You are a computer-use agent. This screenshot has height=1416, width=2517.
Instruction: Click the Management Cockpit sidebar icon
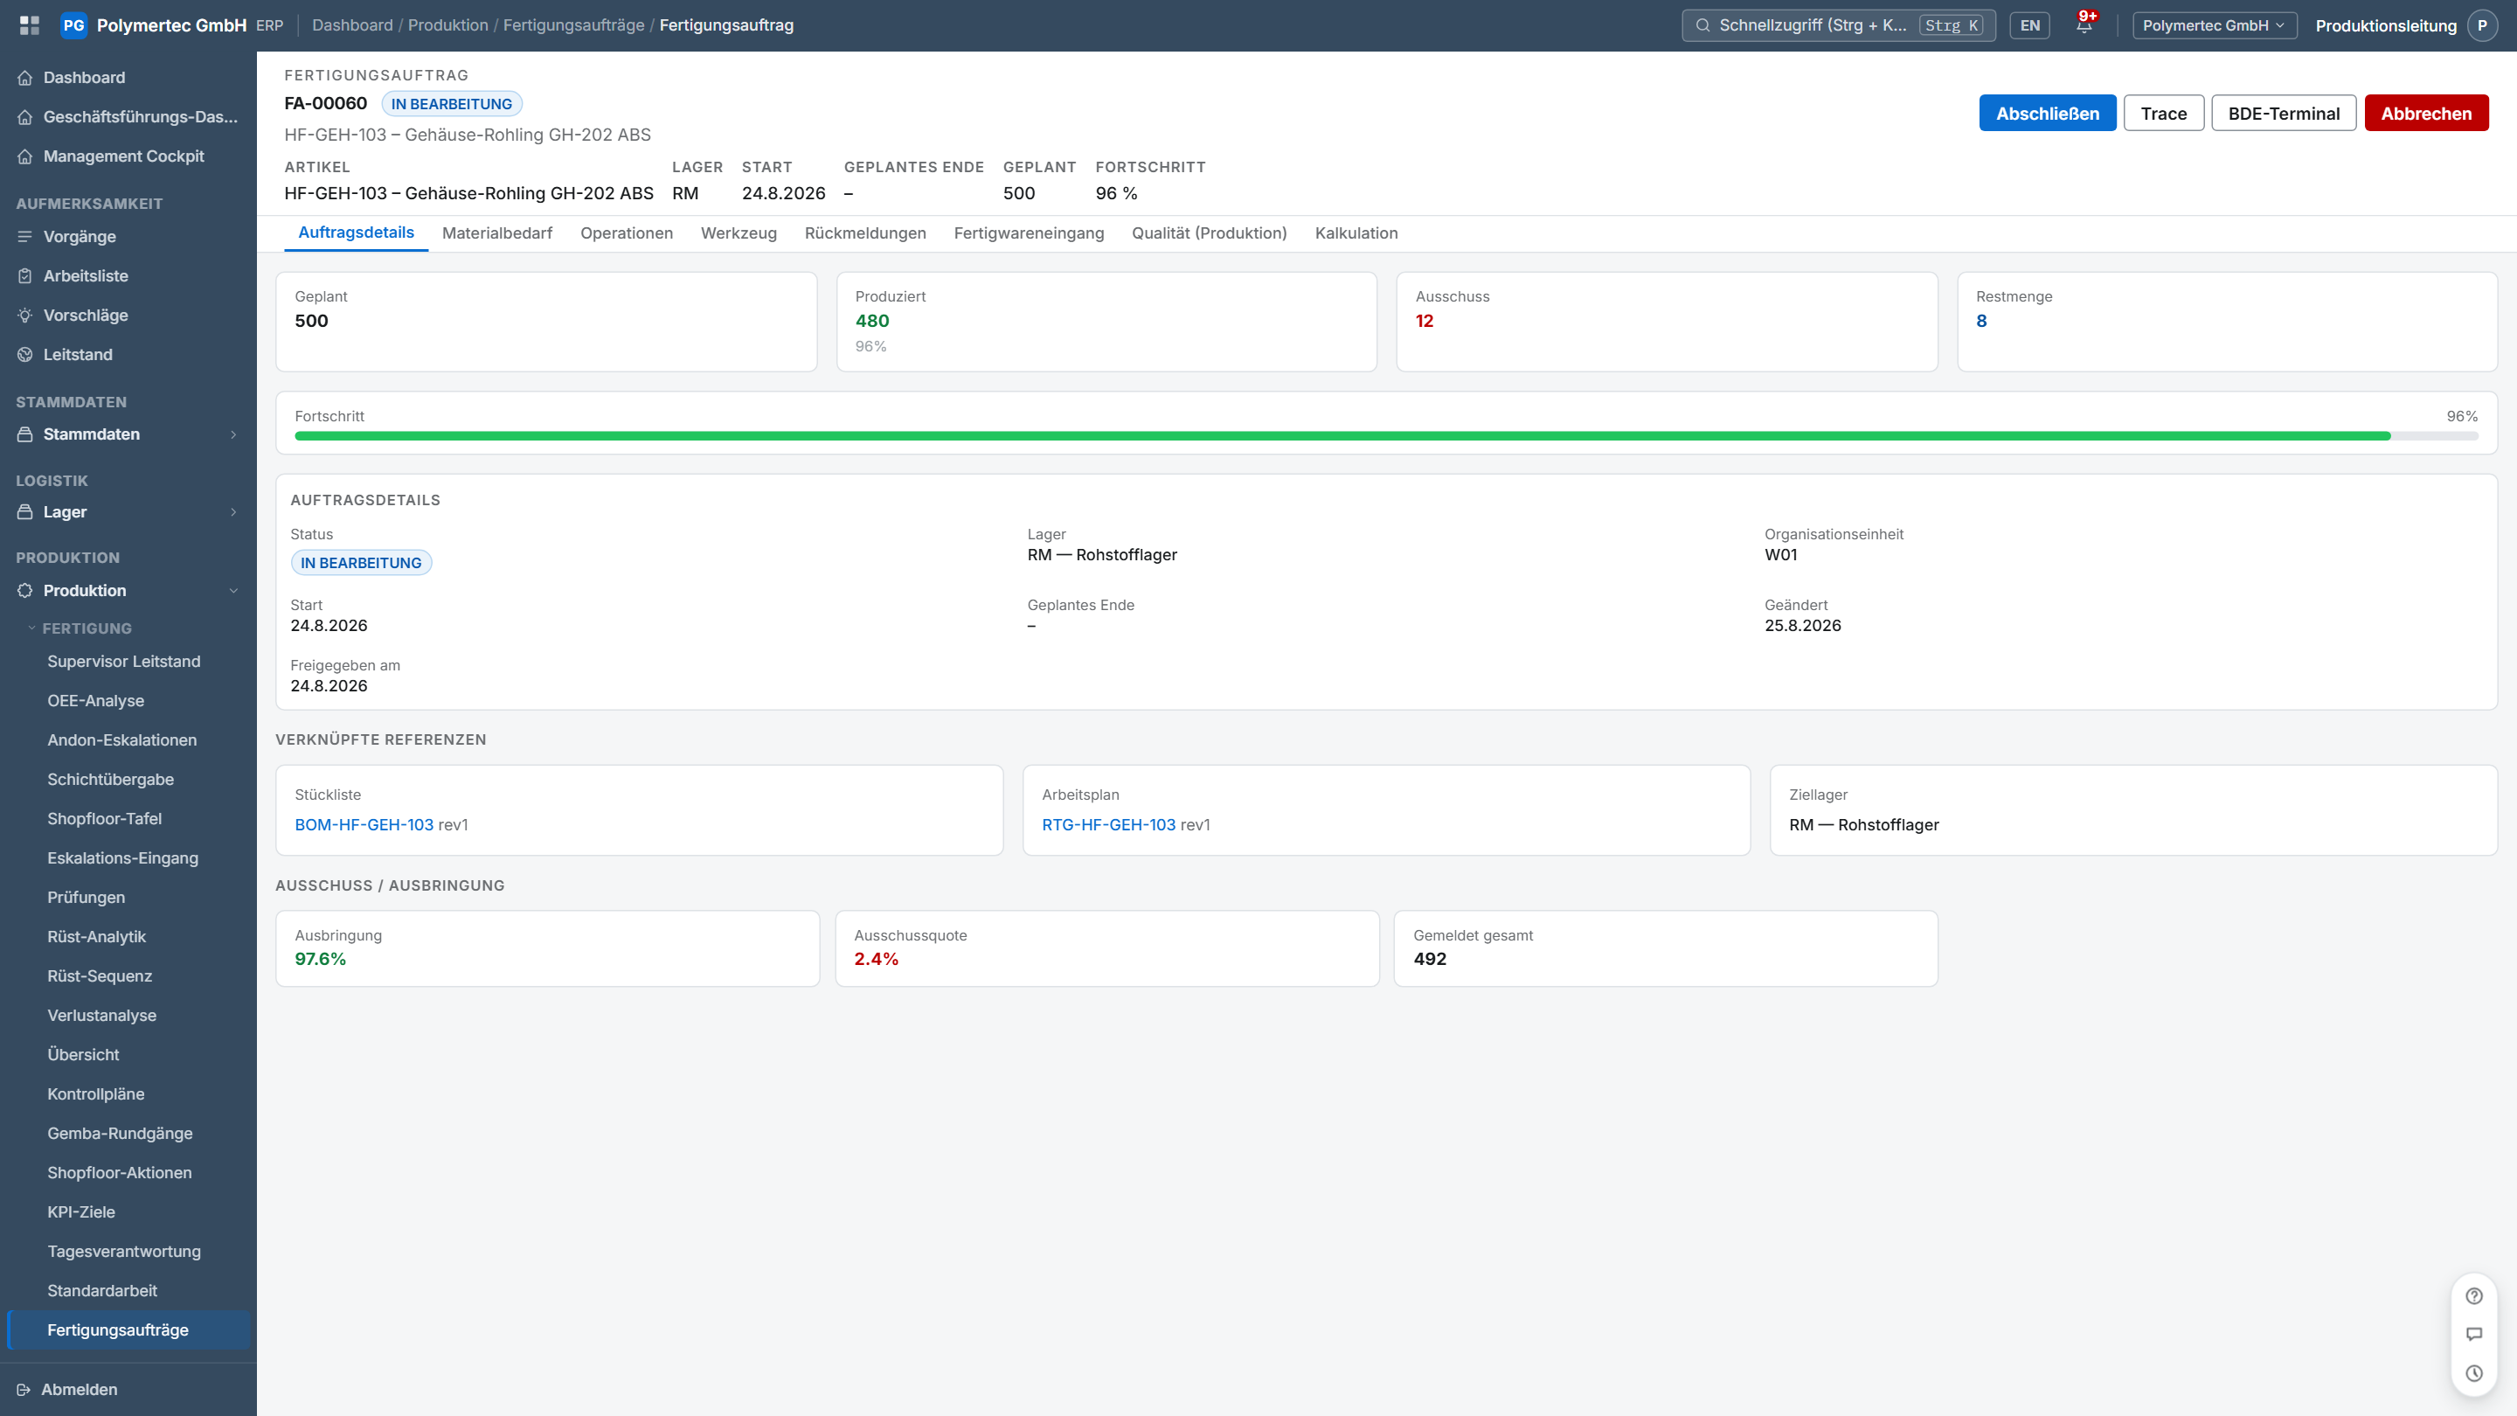pyautogui.click(x=25, y=156)
